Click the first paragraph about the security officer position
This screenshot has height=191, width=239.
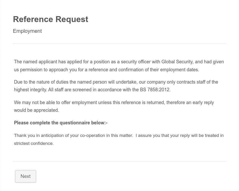coord(119,65)
